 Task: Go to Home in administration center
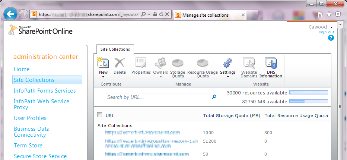22,69
